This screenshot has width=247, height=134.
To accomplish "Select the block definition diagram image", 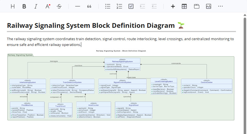I will coord(121,85).
